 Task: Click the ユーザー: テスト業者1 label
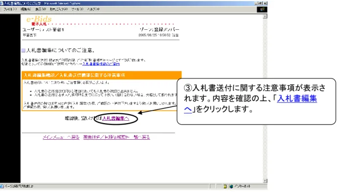43,30
